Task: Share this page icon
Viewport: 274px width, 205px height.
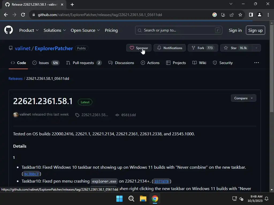Action: coord(232,15)
